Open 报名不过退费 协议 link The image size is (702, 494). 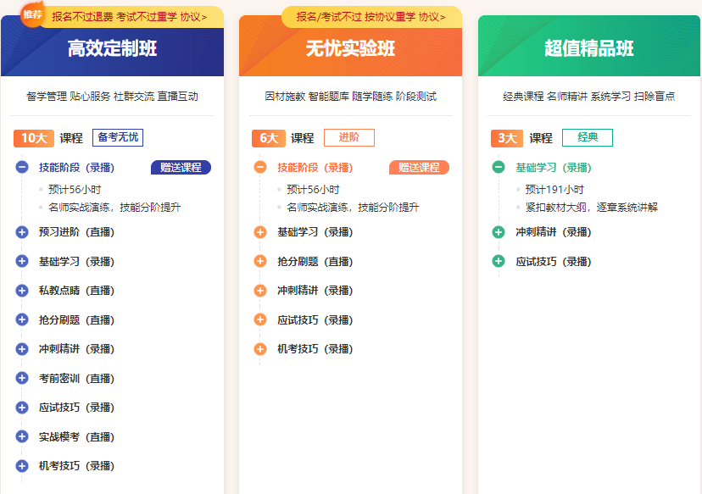[193, 16]
